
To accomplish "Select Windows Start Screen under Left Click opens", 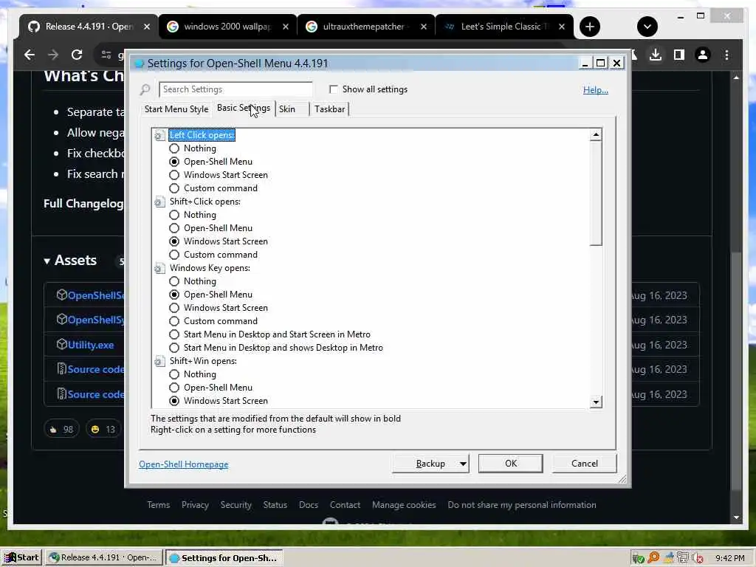I will (174, 175).
